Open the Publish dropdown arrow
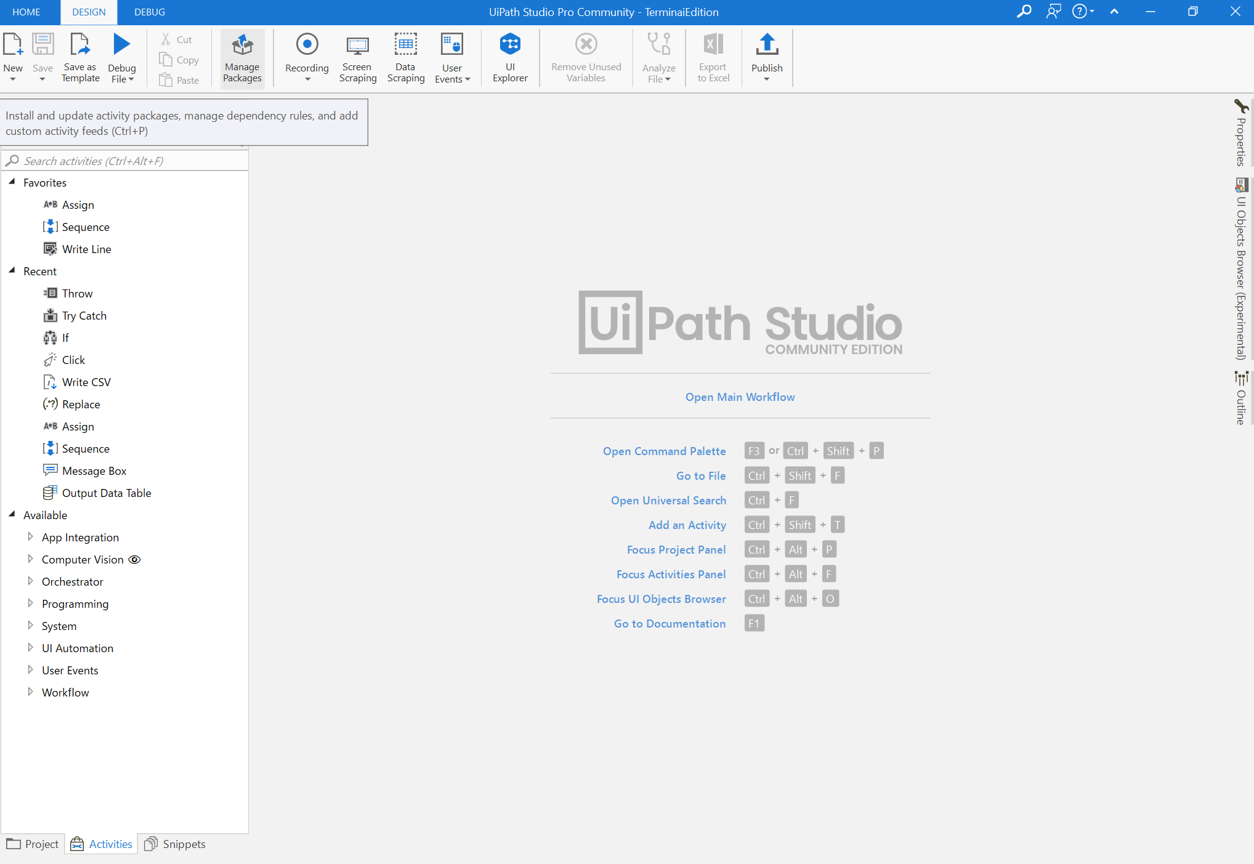Image resolution: width=1254 pixels, height=864 pixels. coord(767,79)
